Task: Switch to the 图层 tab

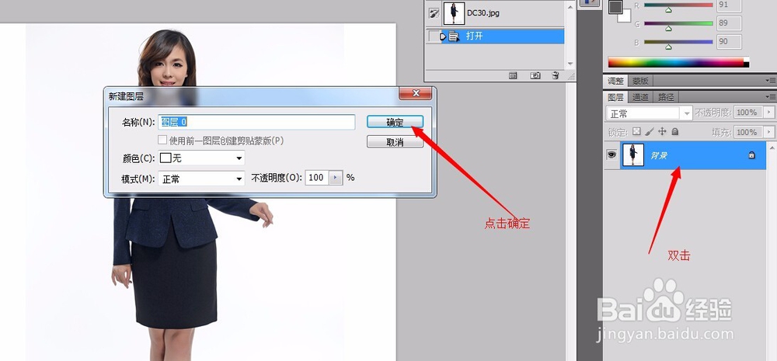Action: coord(615,97)
